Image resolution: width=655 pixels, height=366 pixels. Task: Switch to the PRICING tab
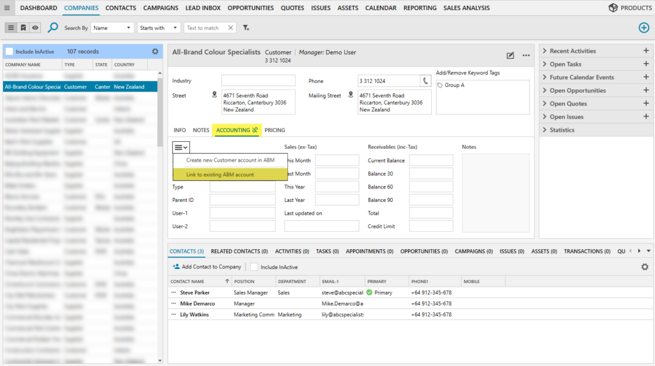275,130
